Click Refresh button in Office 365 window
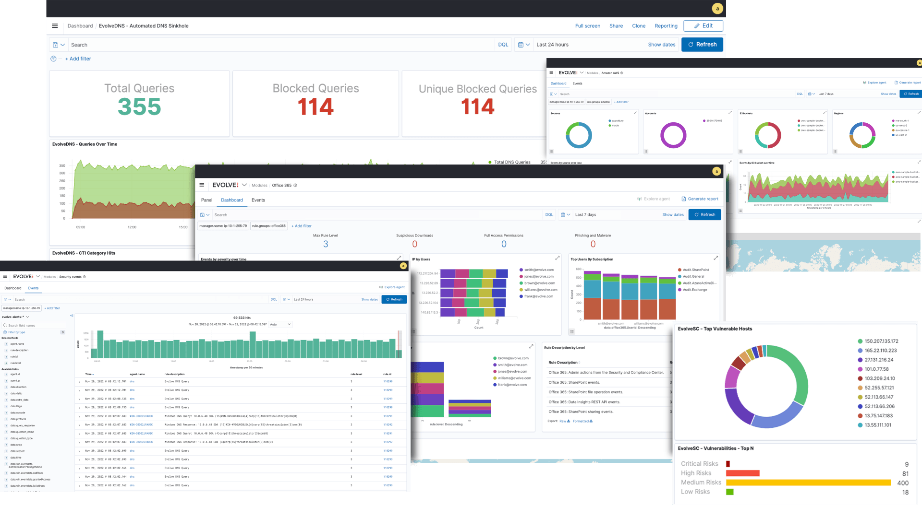This screenshot has height=518, width=922. tap(704, 214)
